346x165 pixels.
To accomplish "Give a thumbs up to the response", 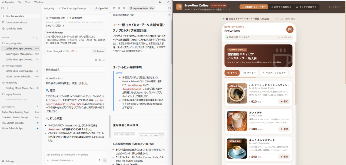I will coord(100,60).
